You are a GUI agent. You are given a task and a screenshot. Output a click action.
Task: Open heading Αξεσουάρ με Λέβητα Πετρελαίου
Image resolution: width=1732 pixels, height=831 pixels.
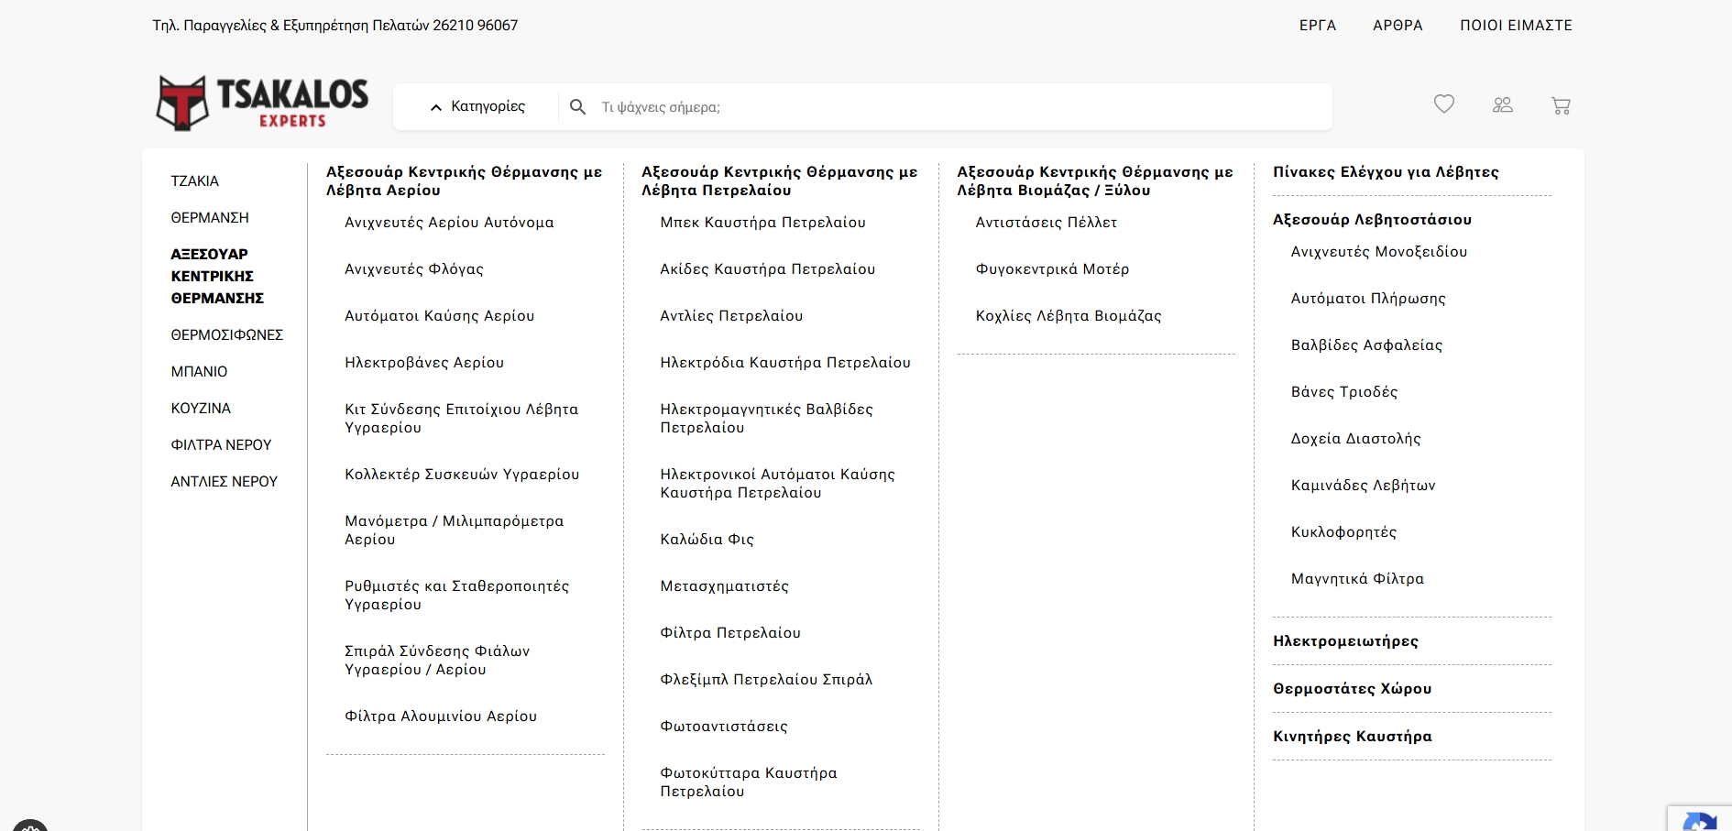(x=779, y=181)
